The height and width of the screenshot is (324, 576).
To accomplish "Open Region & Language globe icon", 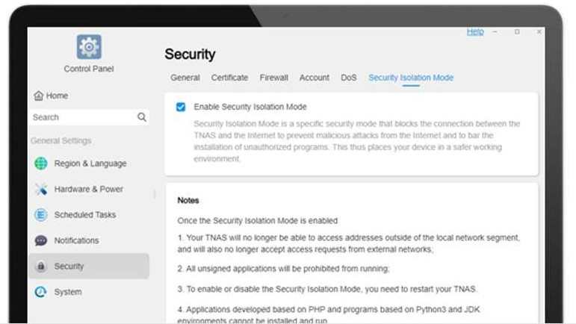I will (x=41, y=163).
